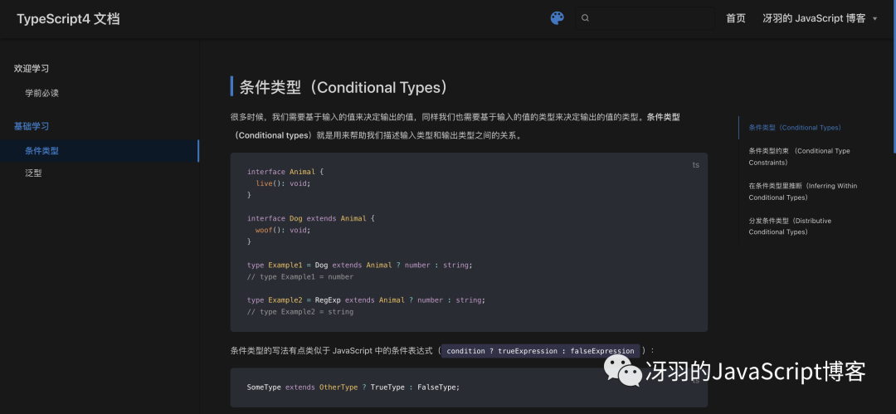Click the 'woof(): void;' code line

[x=283, y=230]
